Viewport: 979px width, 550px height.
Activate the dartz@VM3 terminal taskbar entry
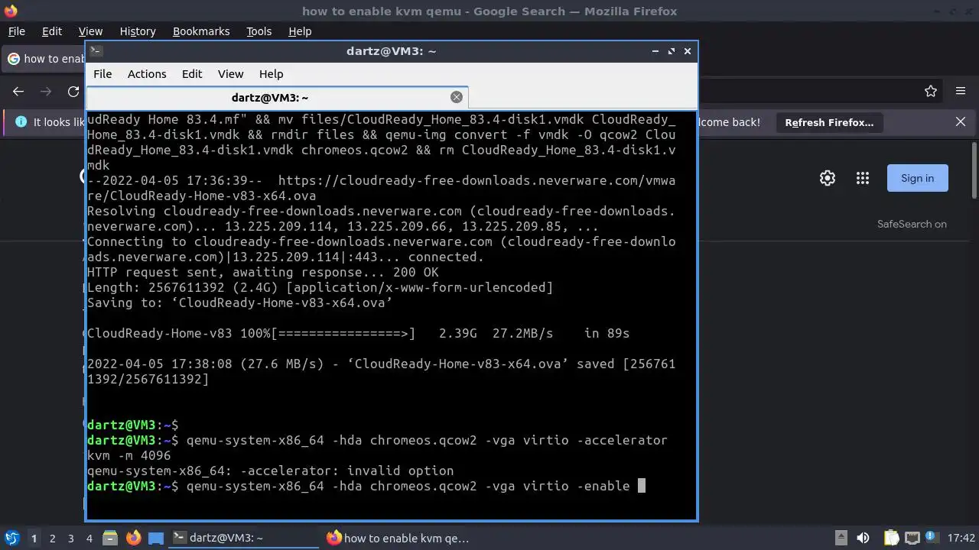[x=244, y=538]
